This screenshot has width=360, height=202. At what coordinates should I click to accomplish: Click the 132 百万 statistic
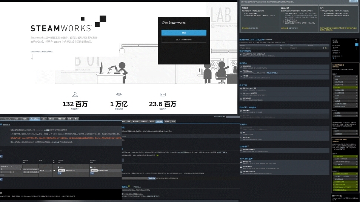[75, 104]
